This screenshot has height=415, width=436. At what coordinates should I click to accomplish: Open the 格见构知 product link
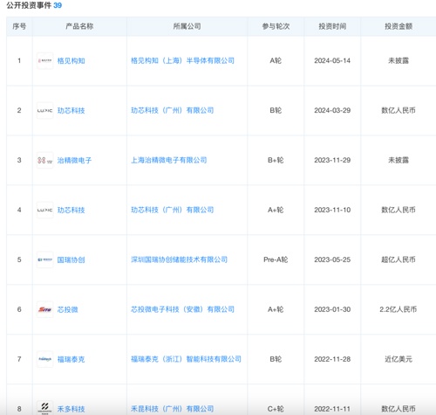(72, 61)
